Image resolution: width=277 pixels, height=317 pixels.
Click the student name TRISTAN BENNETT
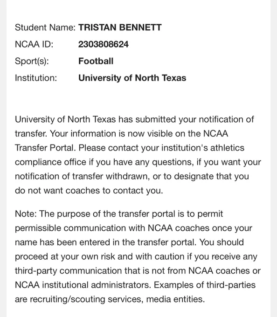tap(120, 28)
